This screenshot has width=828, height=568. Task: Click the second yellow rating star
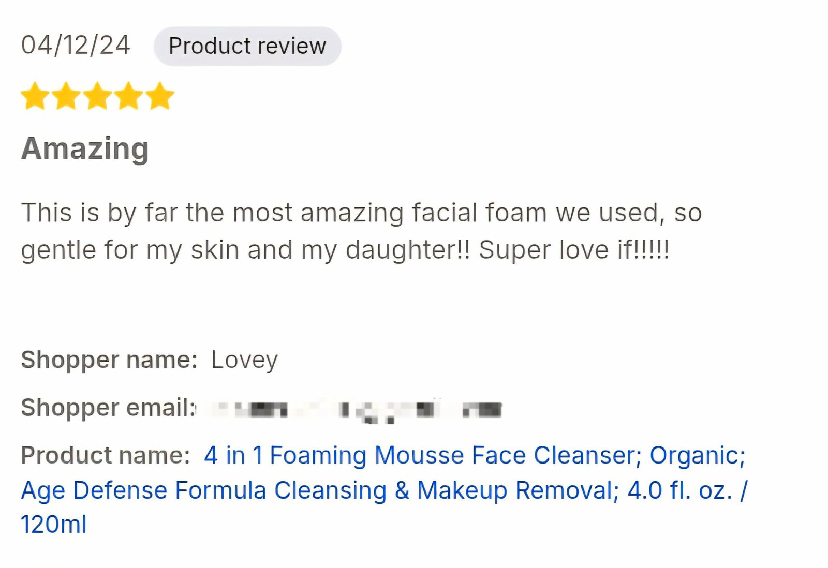pos(66,96)
